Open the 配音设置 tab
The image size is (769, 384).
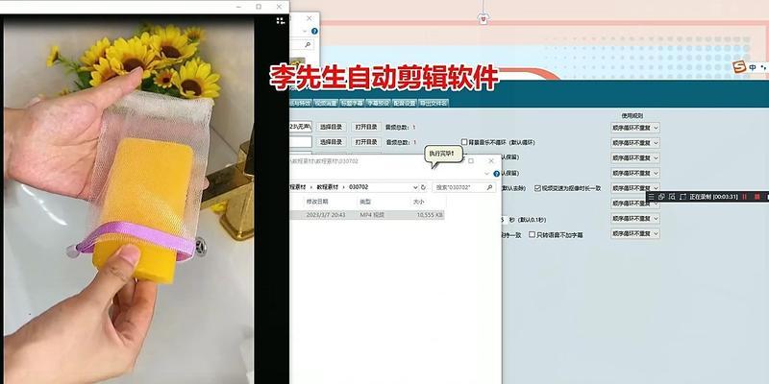405,103
